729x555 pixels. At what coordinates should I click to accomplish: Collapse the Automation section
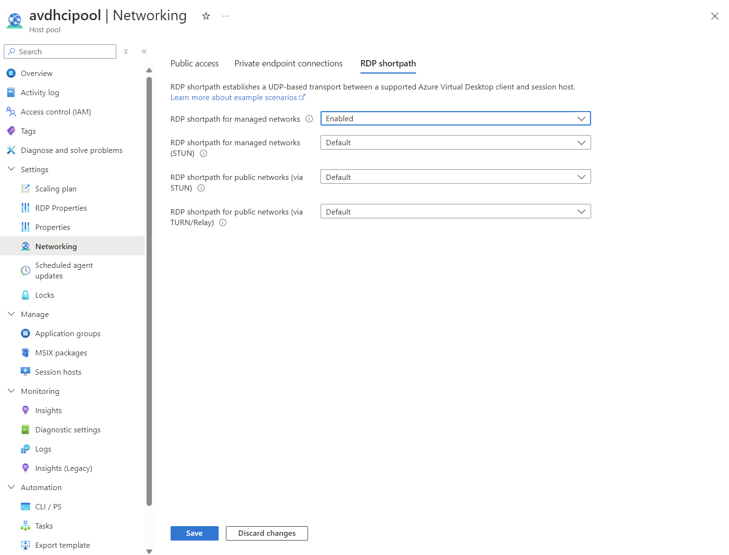tap(12, 487)
